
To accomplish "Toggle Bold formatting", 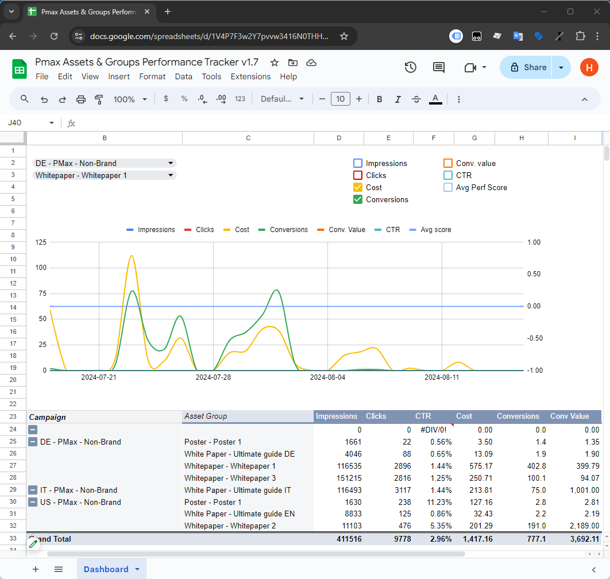I will coord(379,99).
